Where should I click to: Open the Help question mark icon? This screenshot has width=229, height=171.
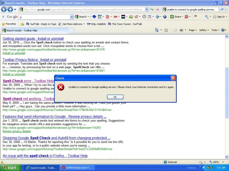[x=223, y=30]
